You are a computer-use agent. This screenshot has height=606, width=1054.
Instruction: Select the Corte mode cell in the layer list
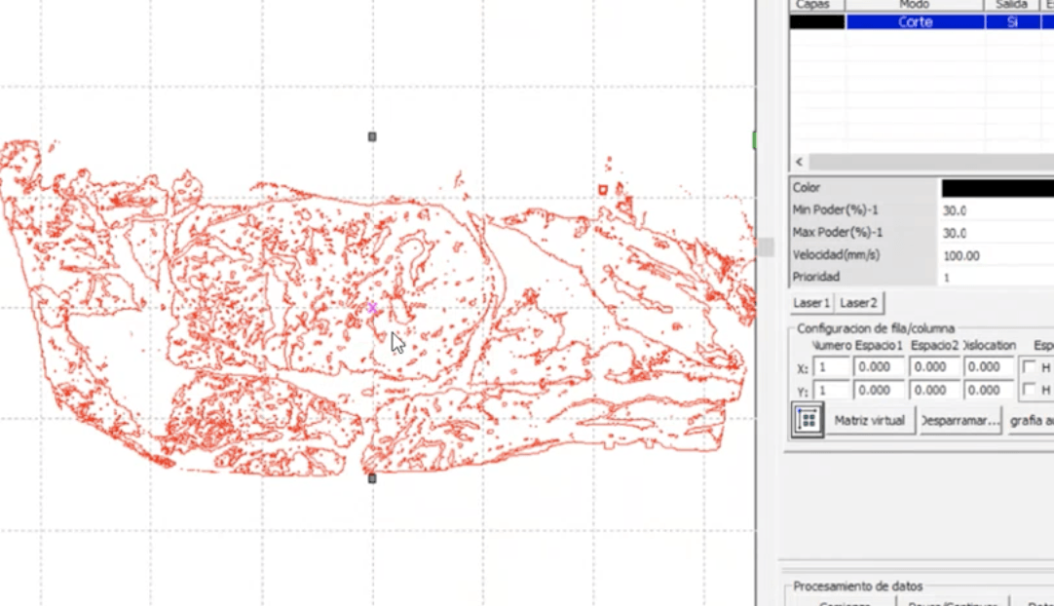[915, 21]
